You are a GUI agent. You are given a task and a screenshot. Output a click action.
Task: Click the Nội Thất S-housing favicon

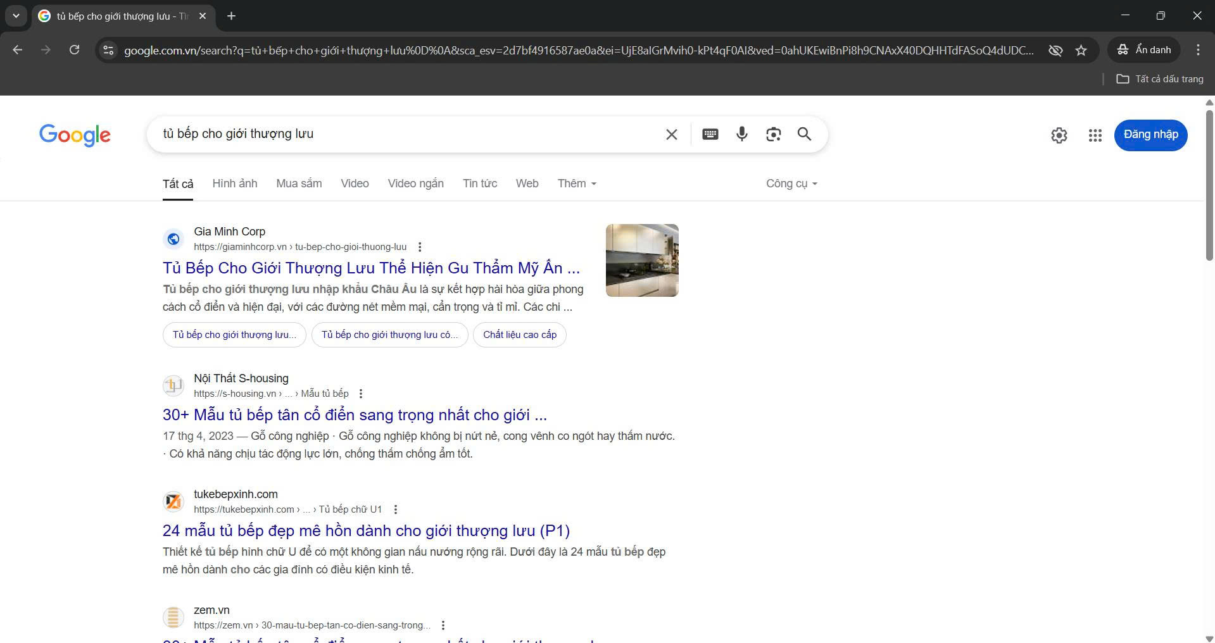click(x=173, y=385)
